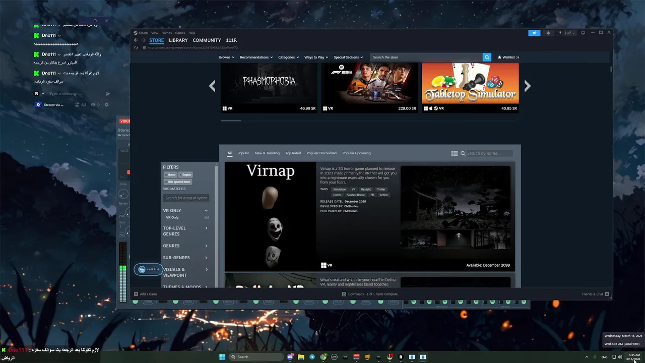Image resolution: width=645 pixels, height=363 pixels.
Task: Click the Survival Horror tag on Virnap
Action: [x=356, y=195]
